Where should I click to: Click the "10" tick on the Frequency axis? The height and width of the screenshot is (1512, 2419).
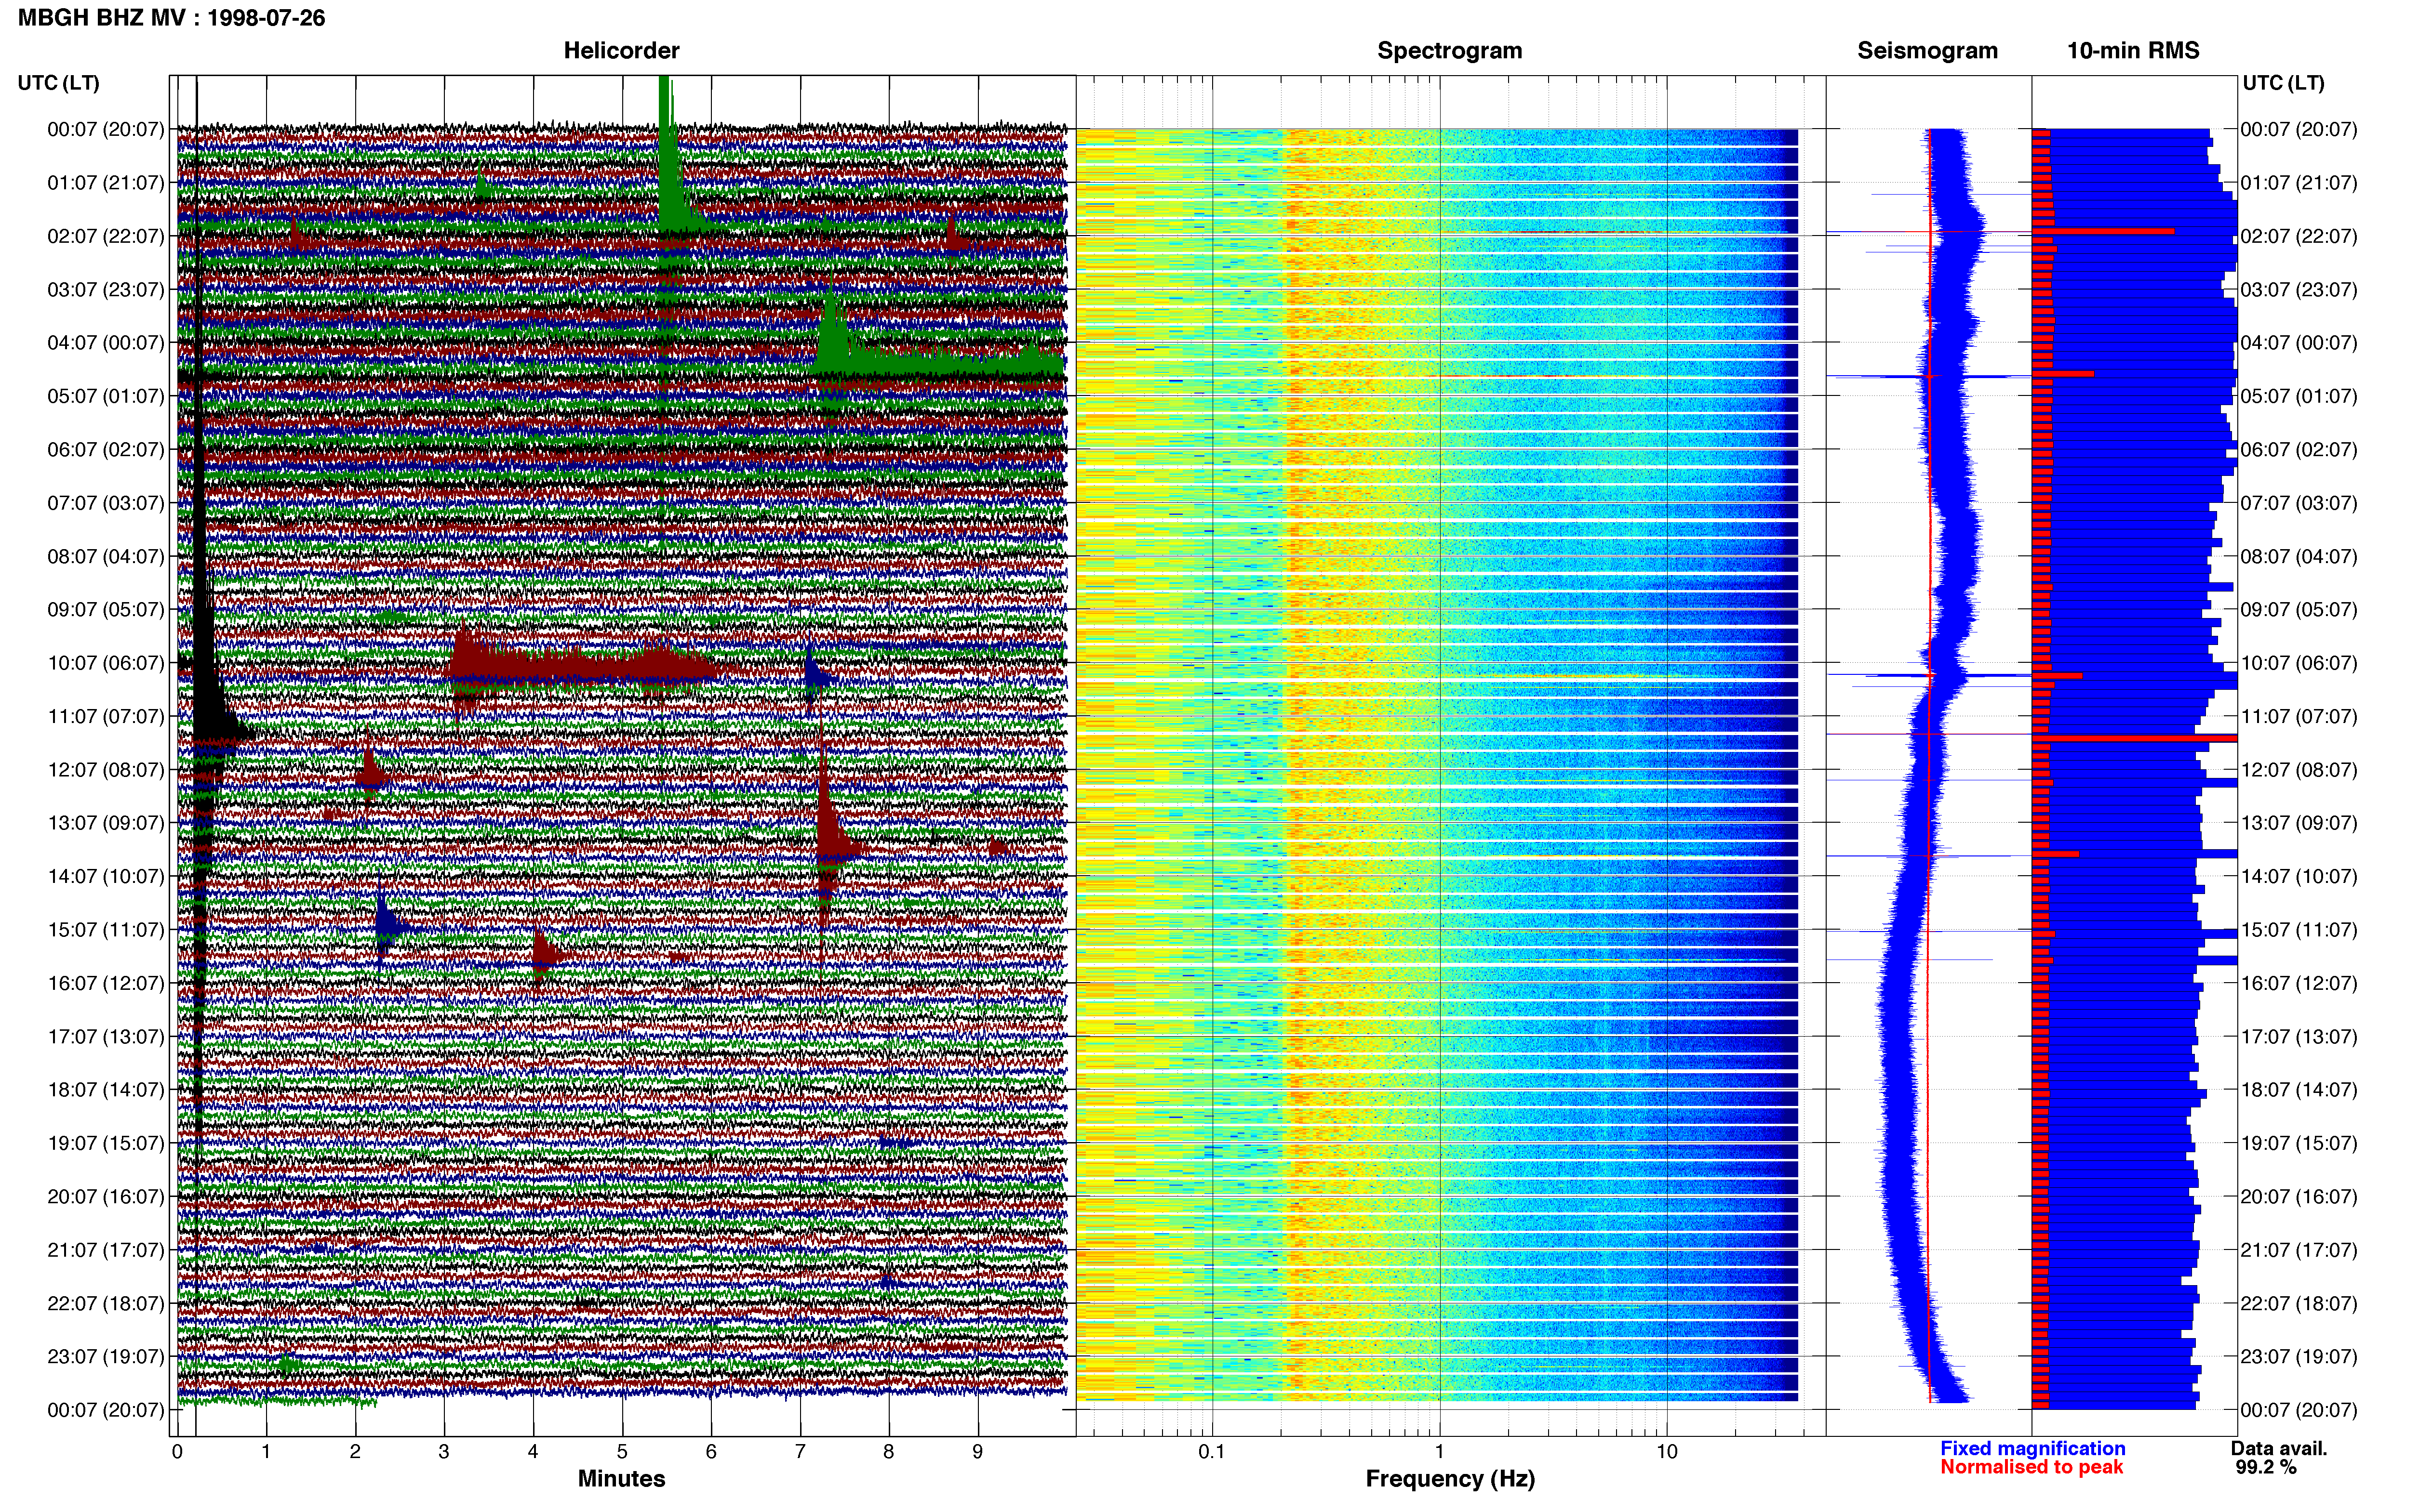point(1667,1452)
